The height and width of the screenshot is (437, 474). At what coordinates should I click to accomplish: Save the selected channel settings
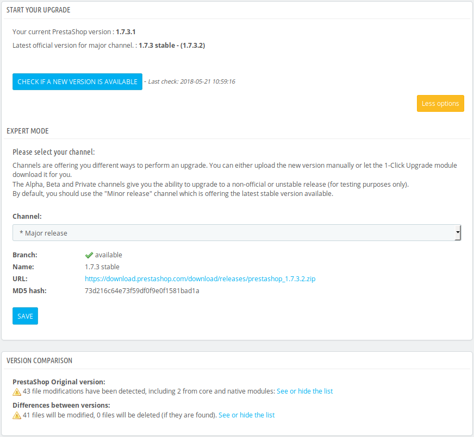(25, 316)
